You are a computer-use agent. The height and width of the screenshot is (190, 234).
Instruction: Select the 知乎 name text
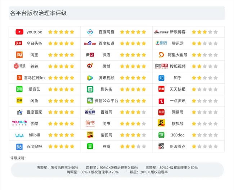[x=177, y=78]
